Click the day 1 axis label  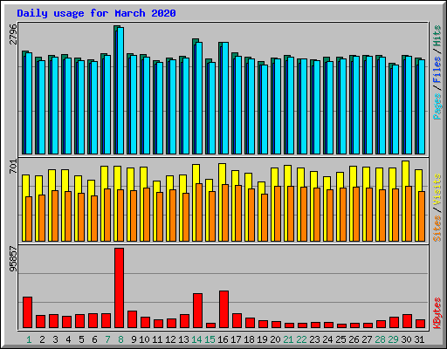point(29,339)
